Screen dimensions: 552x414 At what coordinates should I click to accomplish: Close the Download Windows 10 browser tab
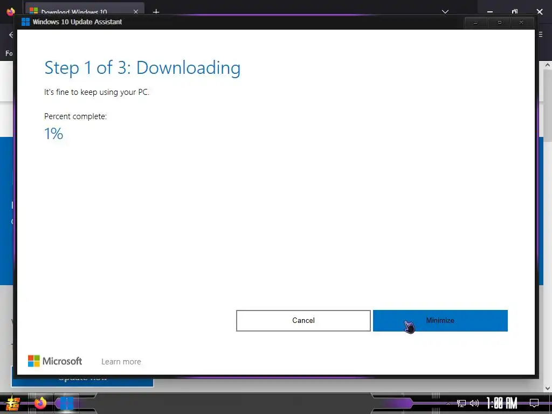tap(136, 12)
